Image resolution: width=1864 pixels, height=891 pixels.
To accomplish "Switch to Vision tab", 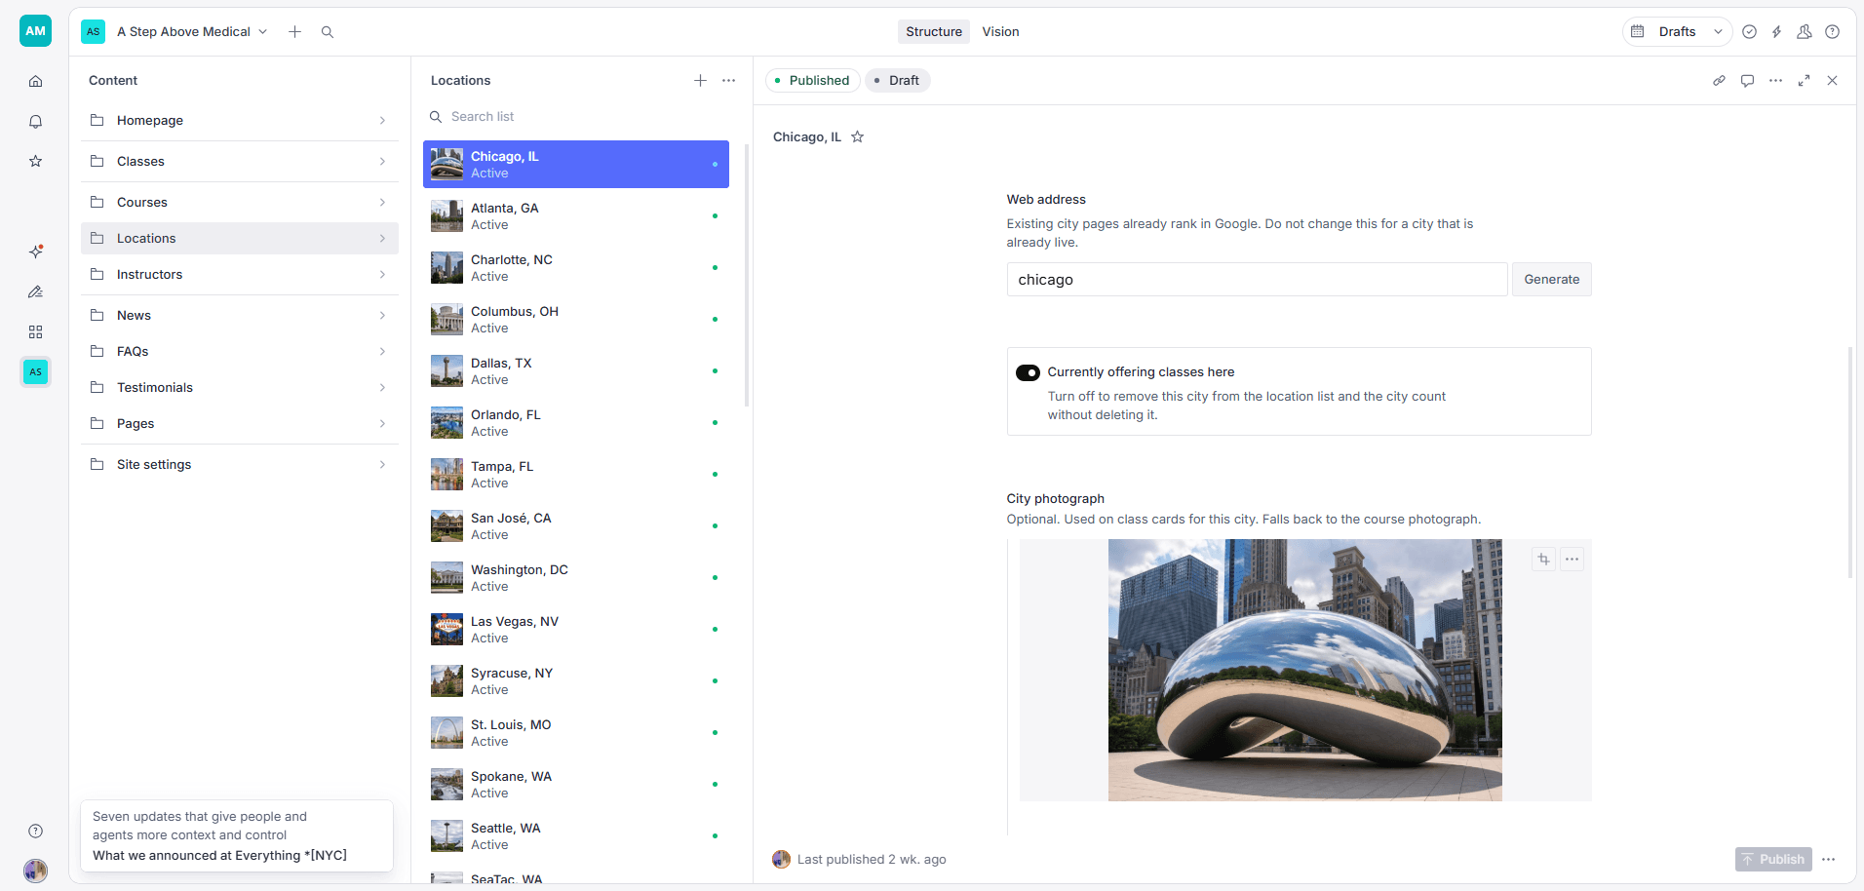I will coord(1000,32).
